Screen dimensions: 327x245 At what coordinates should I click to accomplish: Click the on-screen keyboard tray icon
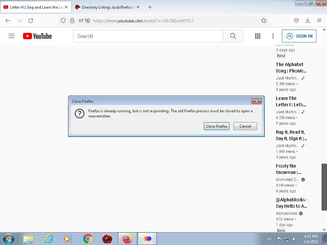pyautogui.click(x=270, y=239)
